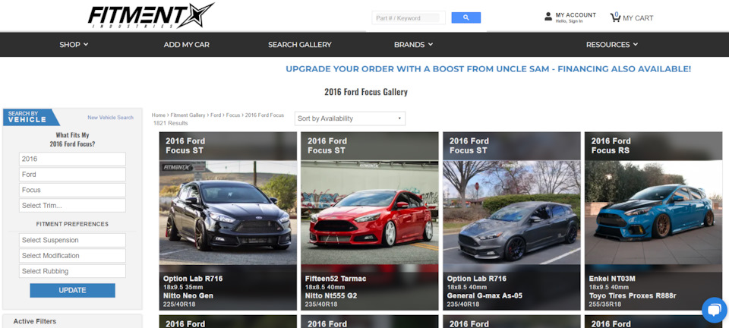729x328 pixels.
Task: Open the Select Rubbing dropdown
Action: [x=73, y=271]
